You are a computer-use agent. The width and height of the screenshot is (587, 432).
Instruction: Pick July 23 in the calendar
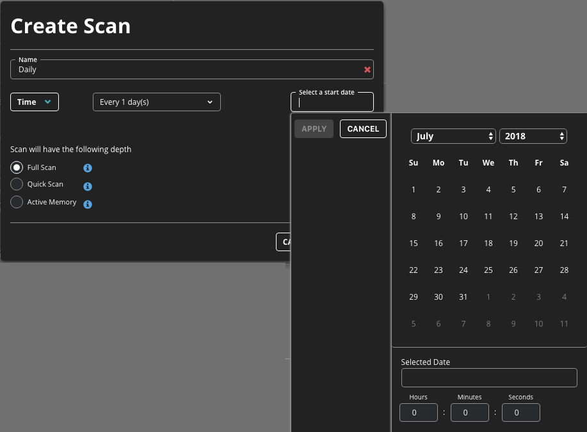click(x=438, y=270)
